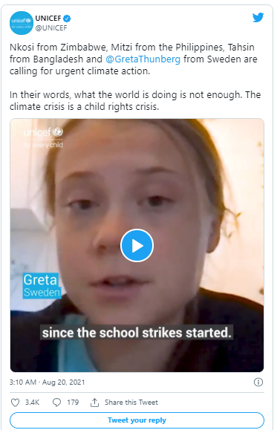Click the share arrow icon
Screen dimensions: 277x430
point(94,403)
